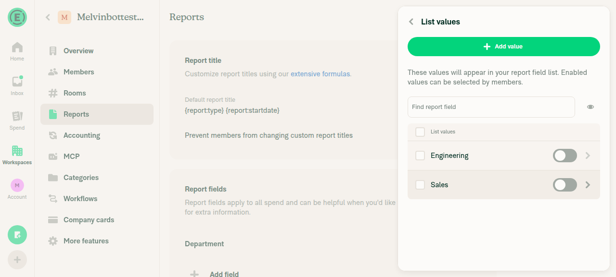Click the MCP icon
The image size is (616, 277).
pyautogui.click(x=53, y=157)
